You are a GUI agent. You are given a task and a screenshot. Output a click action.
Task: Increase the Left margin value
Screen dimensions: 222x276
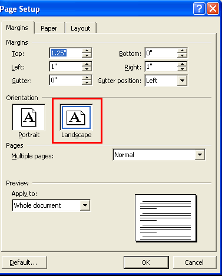click(87, 64)
